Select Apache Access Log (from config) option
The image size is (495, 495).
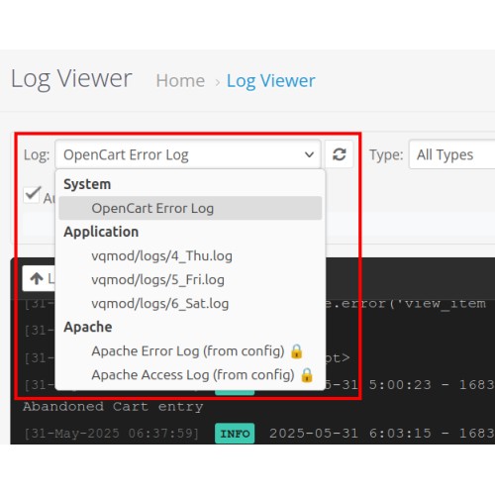(x=190, y=375)
